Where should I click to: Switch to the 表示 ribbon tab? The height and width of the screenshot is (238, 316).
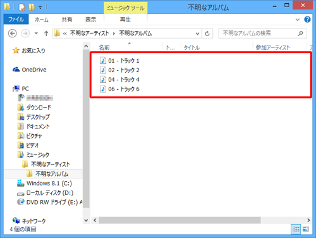[90, 20]
